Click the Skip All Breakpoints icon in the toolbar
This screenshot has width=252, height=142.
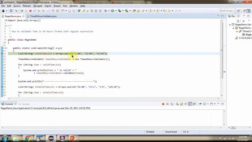click(16, 11)
